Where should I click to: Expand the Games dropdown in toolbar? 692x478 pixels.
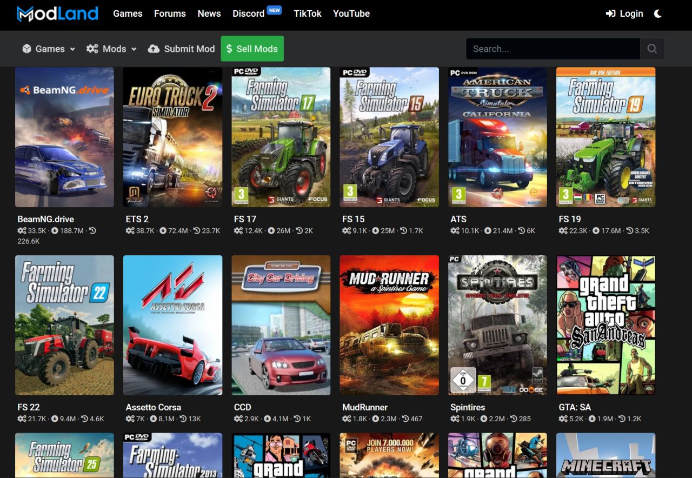[x=49, y=49]
